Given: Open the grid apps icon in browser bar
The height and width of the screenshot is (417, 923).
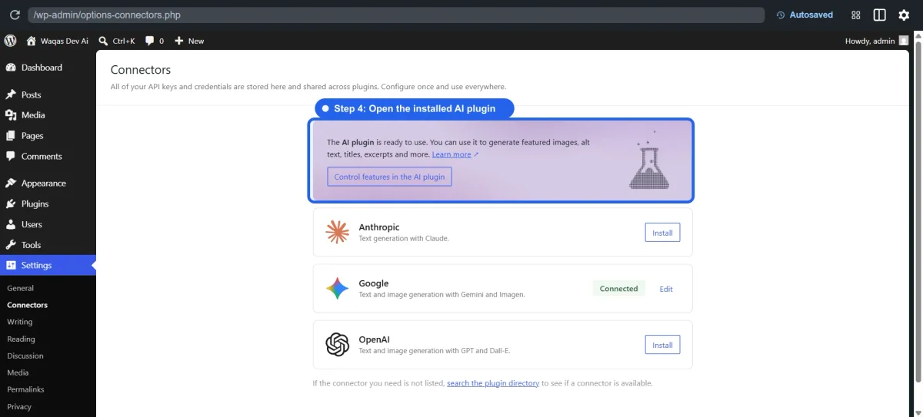Looking at the screenshot, I should pyautogui.click(x=856, y=15).
